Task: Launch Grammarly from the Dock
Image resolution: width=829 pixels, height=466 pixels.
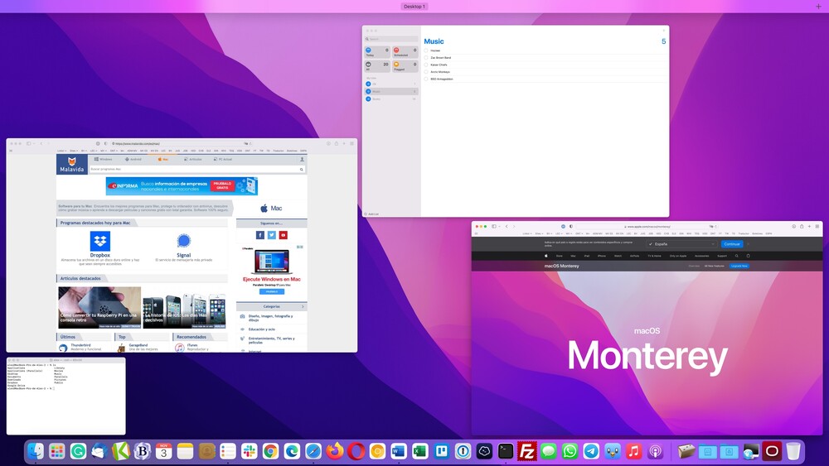Action: (78, 451)
